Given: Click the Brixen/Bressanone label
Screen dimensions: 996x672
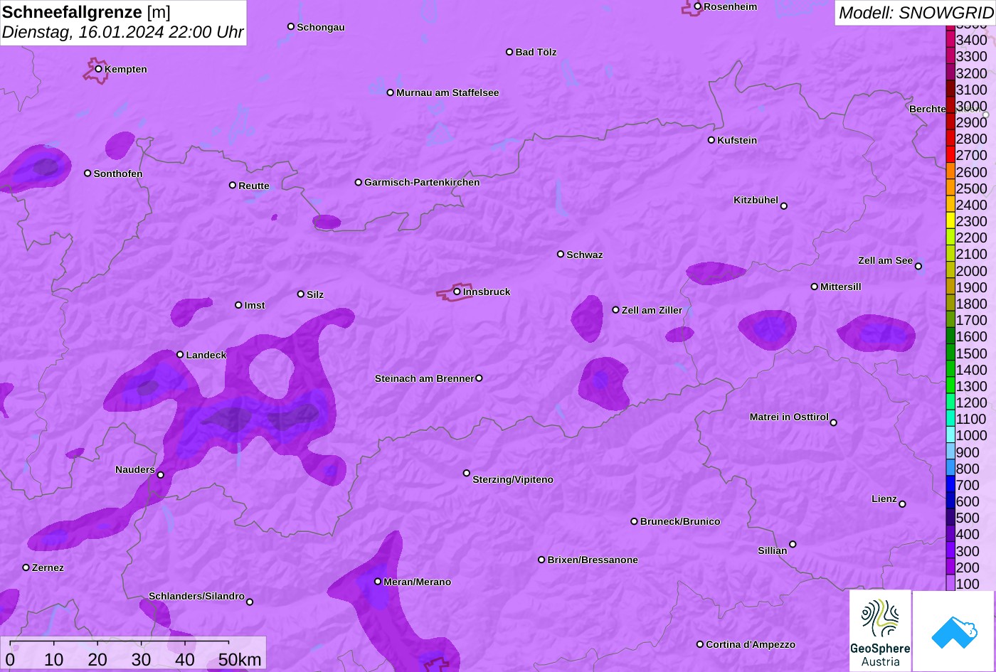Looking at the screenshot, I should pos(593,560).
